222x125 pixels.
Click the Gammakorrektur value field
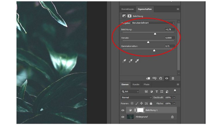pyautogui.click(x=169, y=46)
